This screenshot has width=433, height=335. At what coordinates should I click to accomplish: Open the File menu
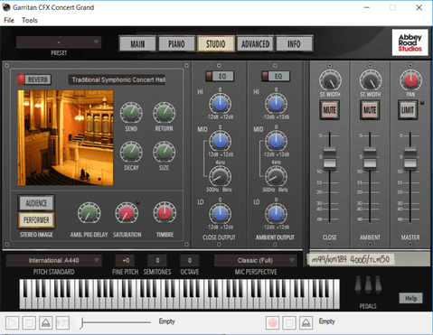[9, 20]
